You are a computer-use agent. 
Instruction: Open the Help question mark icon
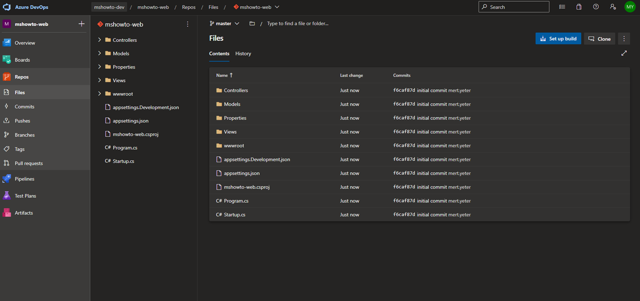[596, 7]
